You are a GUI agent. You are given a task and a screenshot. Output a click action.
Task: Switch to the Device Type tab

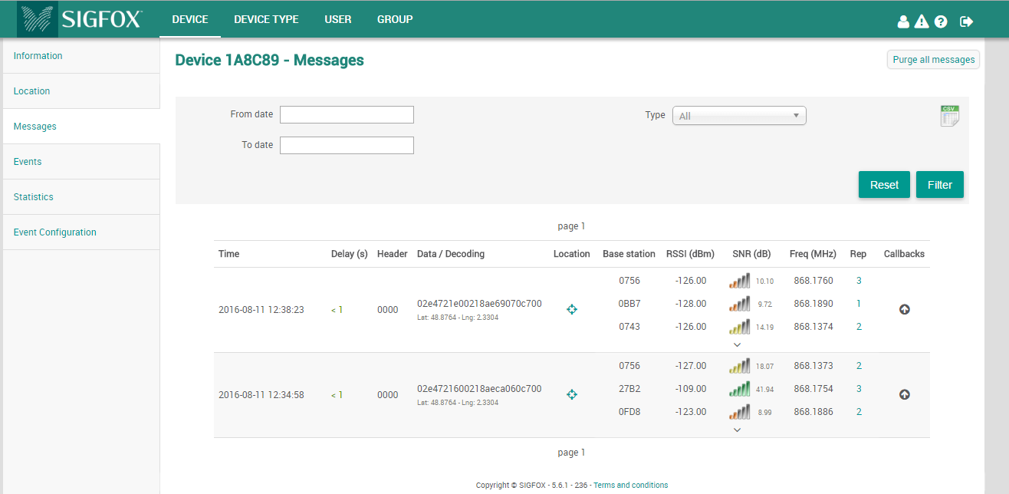(266, 19)
